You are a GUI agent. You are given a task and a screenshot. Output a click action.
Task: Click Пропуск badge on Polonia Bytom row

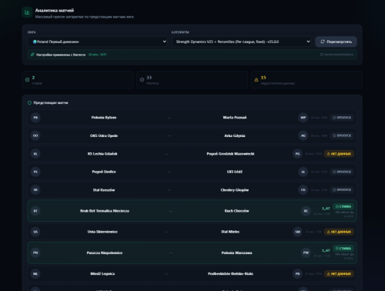[342, 118]
